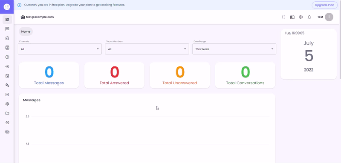Open the Channels dropdown
Image resolution: width=341 pixels, height=163 pixels.
(60, 49)
